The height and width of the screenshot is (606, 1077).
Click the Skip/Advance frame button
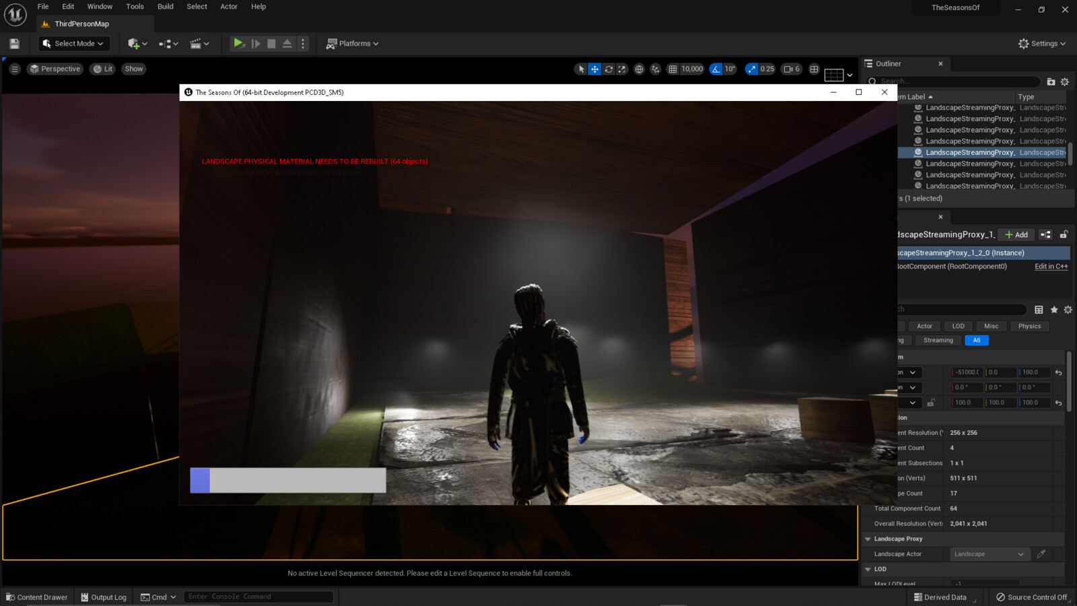click(256, 44)
